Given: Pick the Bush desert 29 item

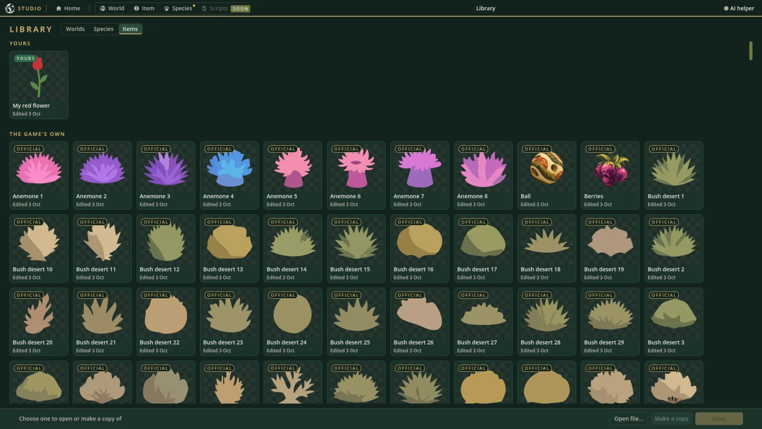Looking at the screenshot, I should (x=610, y=322).
